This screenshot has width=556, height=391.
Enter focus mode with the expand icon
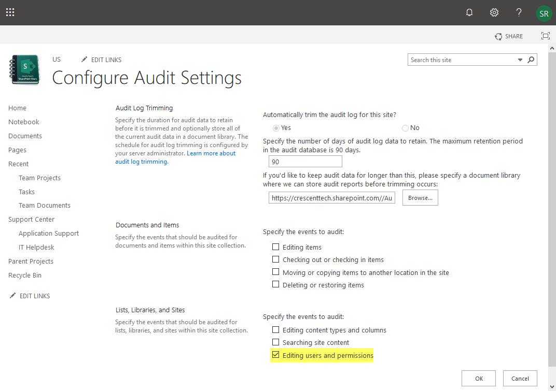[x=545, y=36]
